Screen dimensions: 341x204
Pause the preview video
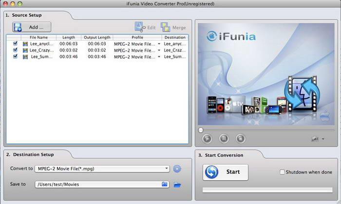click(x=224, y=138)
